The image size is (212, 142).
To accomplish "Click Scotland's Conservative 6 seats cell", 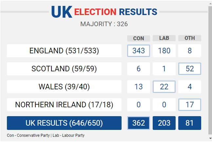I will (x=139, y=69).
